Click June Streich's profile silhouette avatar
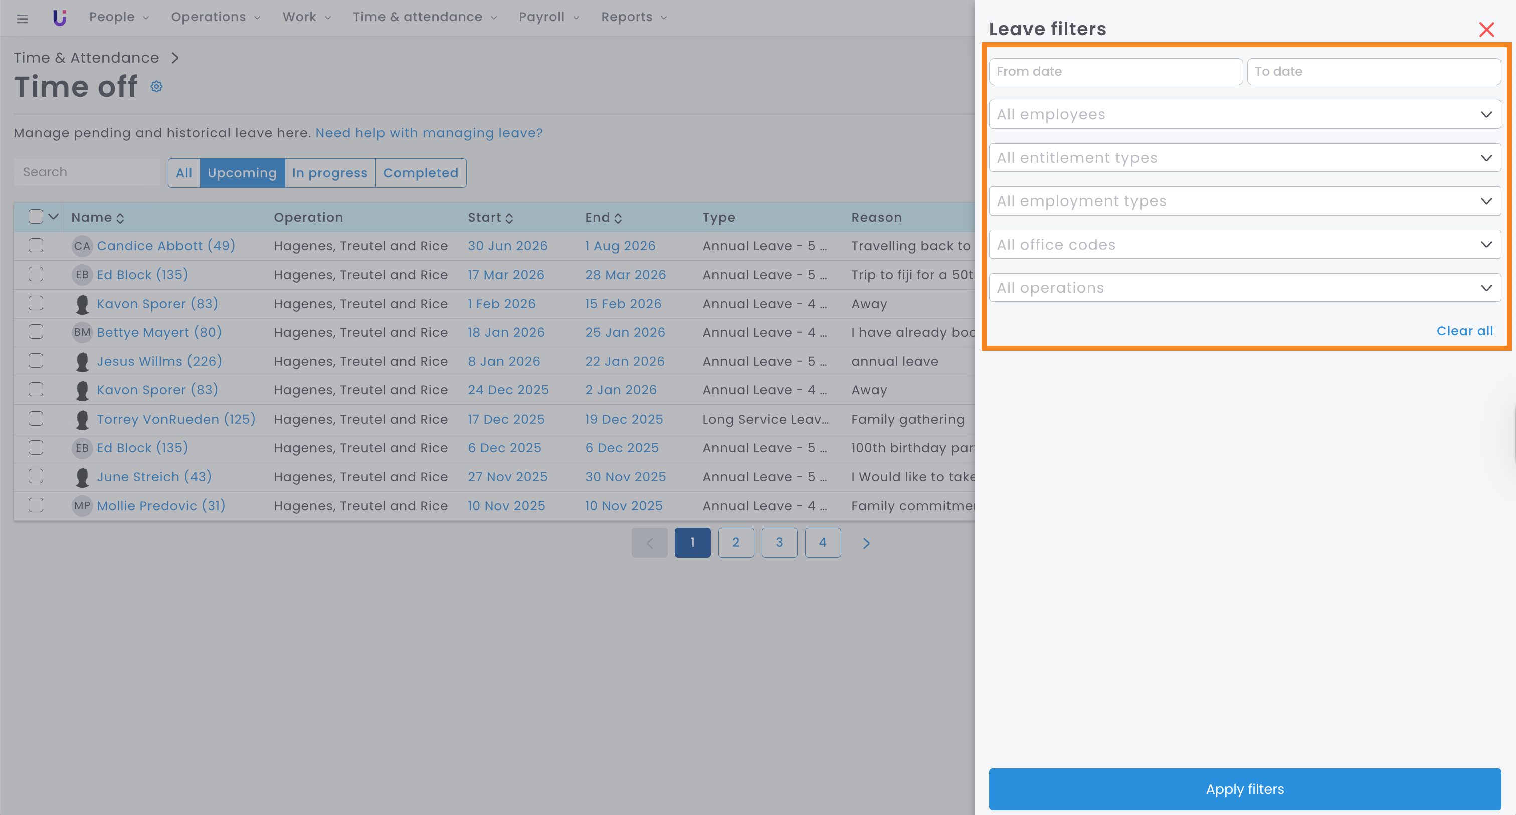 (x=82, y=477)
